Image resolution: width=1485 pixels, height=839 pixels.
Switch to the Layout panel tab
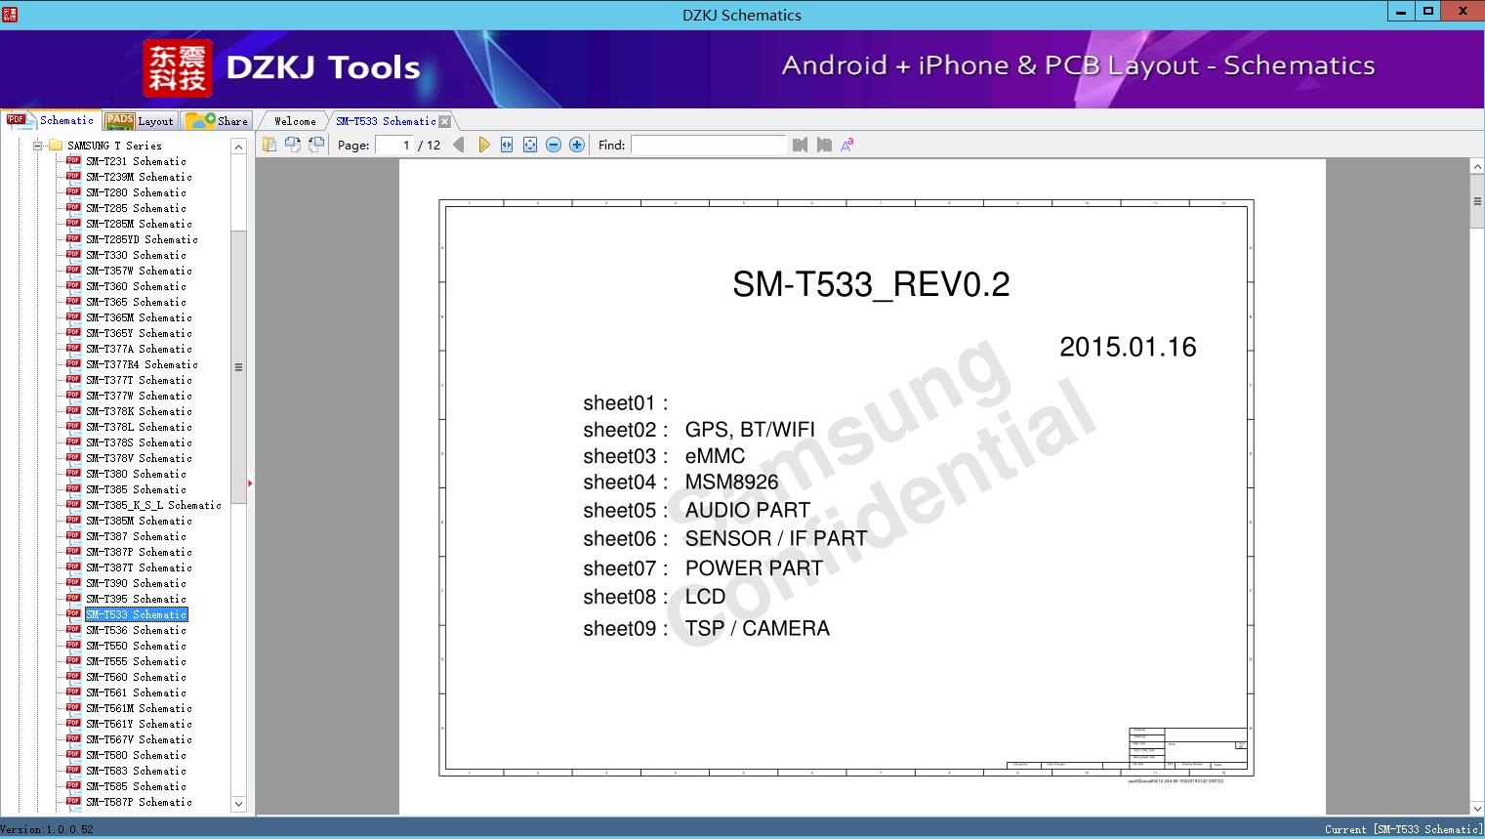point(140,120)
